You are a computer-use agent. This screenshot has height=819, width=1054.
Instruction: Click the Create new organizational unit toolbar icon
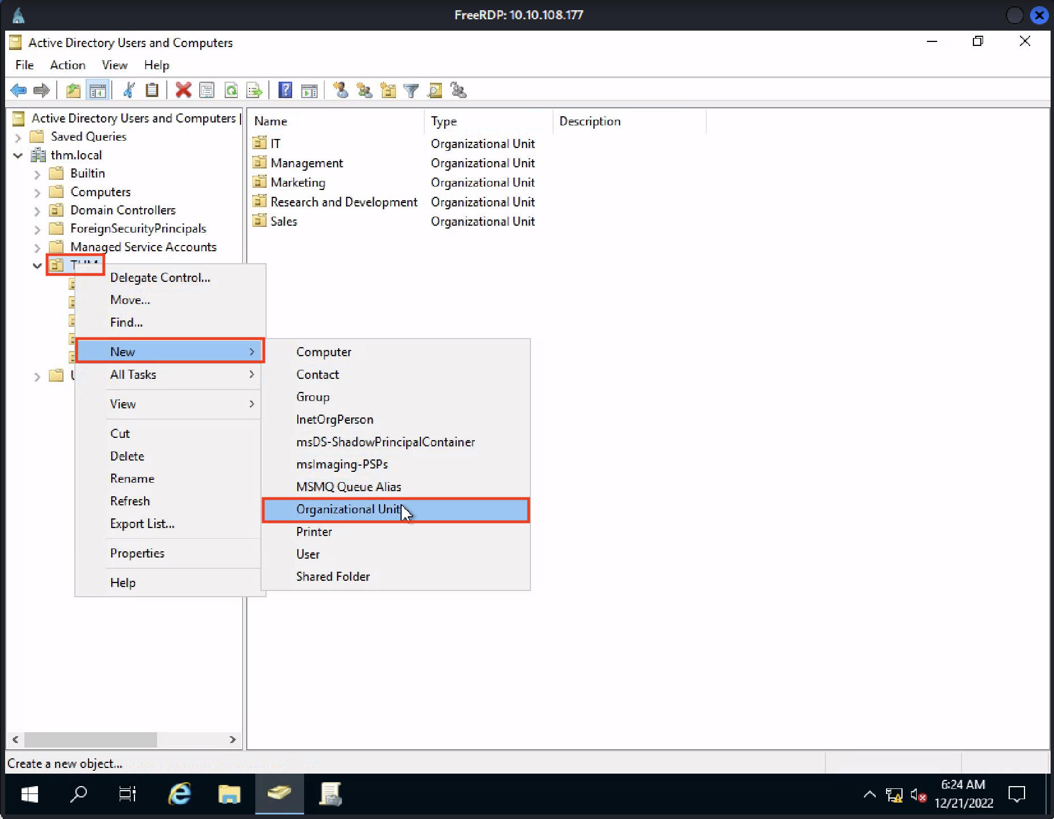click(x=388, y=90)
